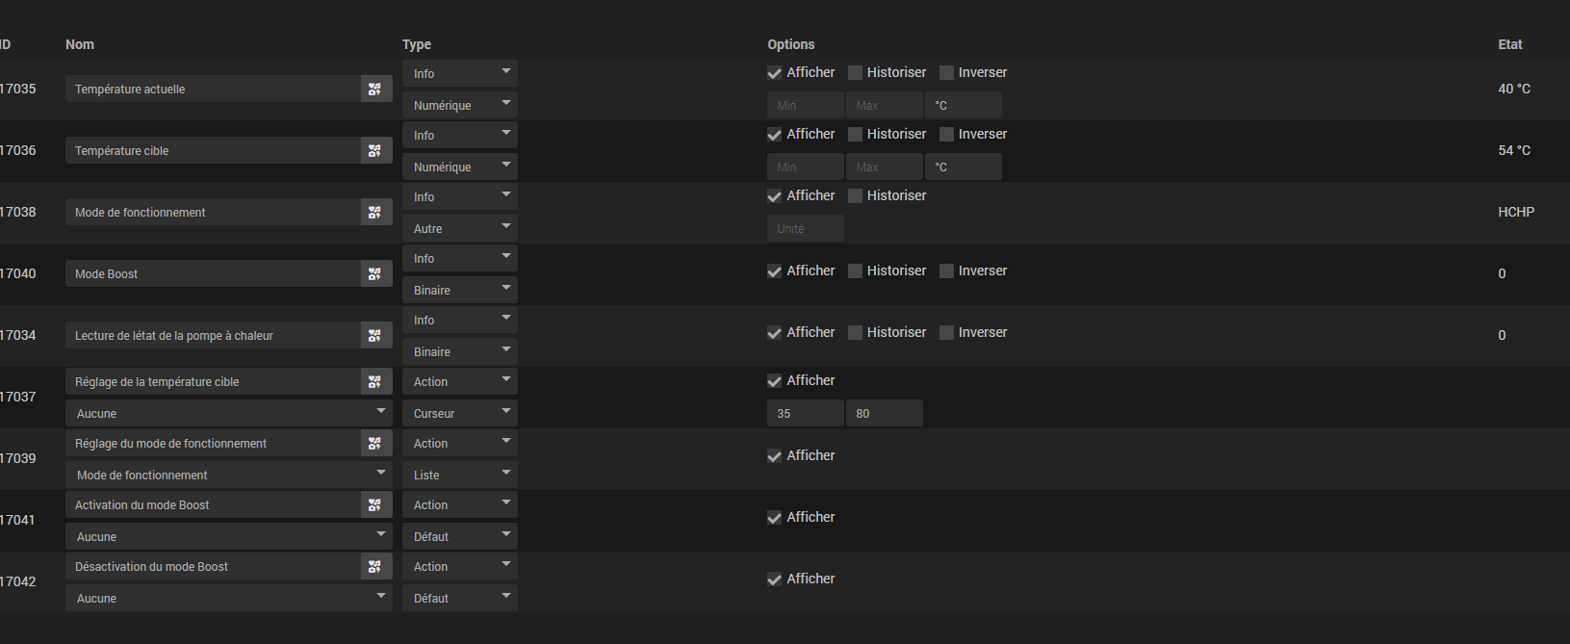Image resolution: width=1570 pixels, height=644 pixels.
Task: Click icon picker beside Température cible name
Action: tap(374, 150)
